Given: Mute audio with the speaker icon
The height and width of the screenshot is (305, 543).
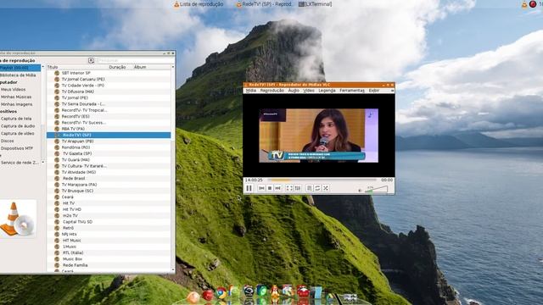Looking at the screenshot, I should point(360,190).
